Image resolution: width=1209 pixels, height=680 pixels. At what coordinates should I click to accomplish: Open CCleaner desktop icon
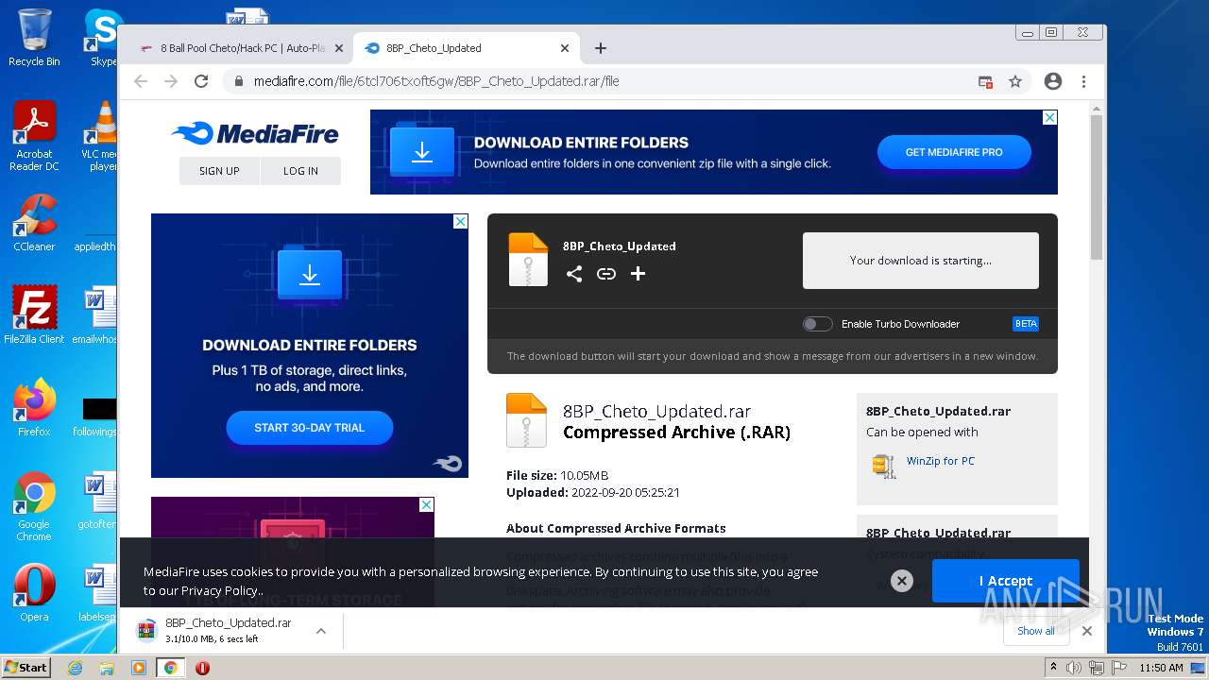tap(34, 223)
